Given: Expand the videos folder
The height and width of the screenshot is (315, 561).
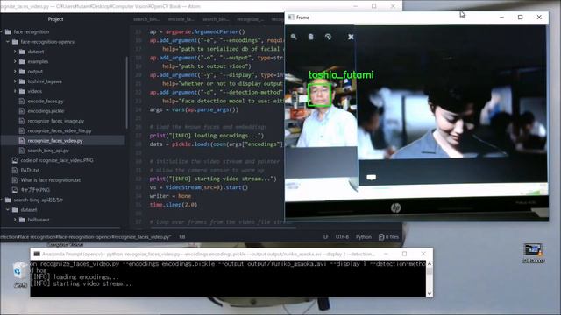Looking at the screenshot, I should 15,91.
